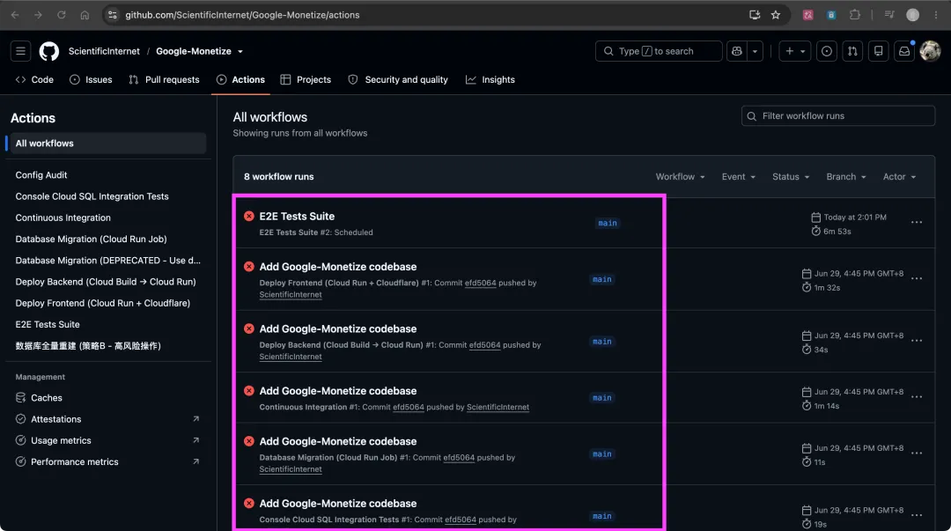Open Config Audit workflow
Viewport: 951px width, 531px height.
click(41, 174)
